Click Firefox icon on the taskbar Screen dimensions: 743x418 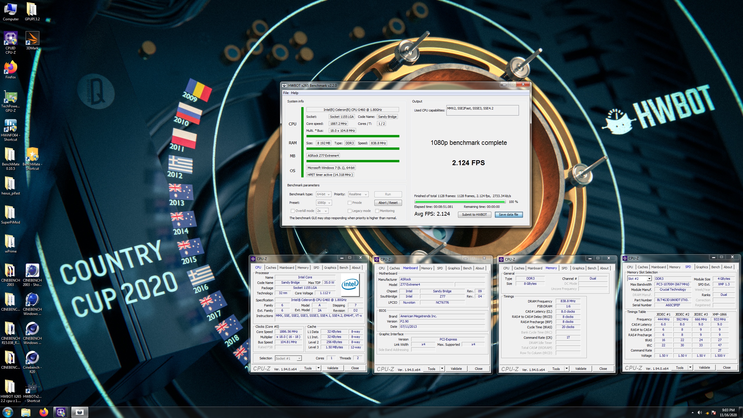44,412
